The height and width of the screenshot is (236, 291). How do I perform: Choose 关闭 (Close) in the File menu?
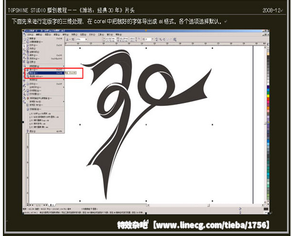tap(45, 48)
